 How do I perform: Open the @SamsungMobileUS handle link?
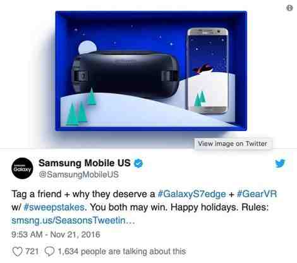(79, 174)
